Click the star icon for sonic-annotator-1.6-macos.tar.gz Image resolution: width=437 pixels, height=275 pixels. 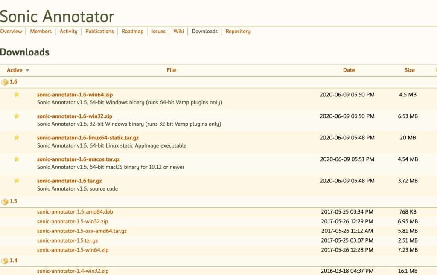coord(17,159)
